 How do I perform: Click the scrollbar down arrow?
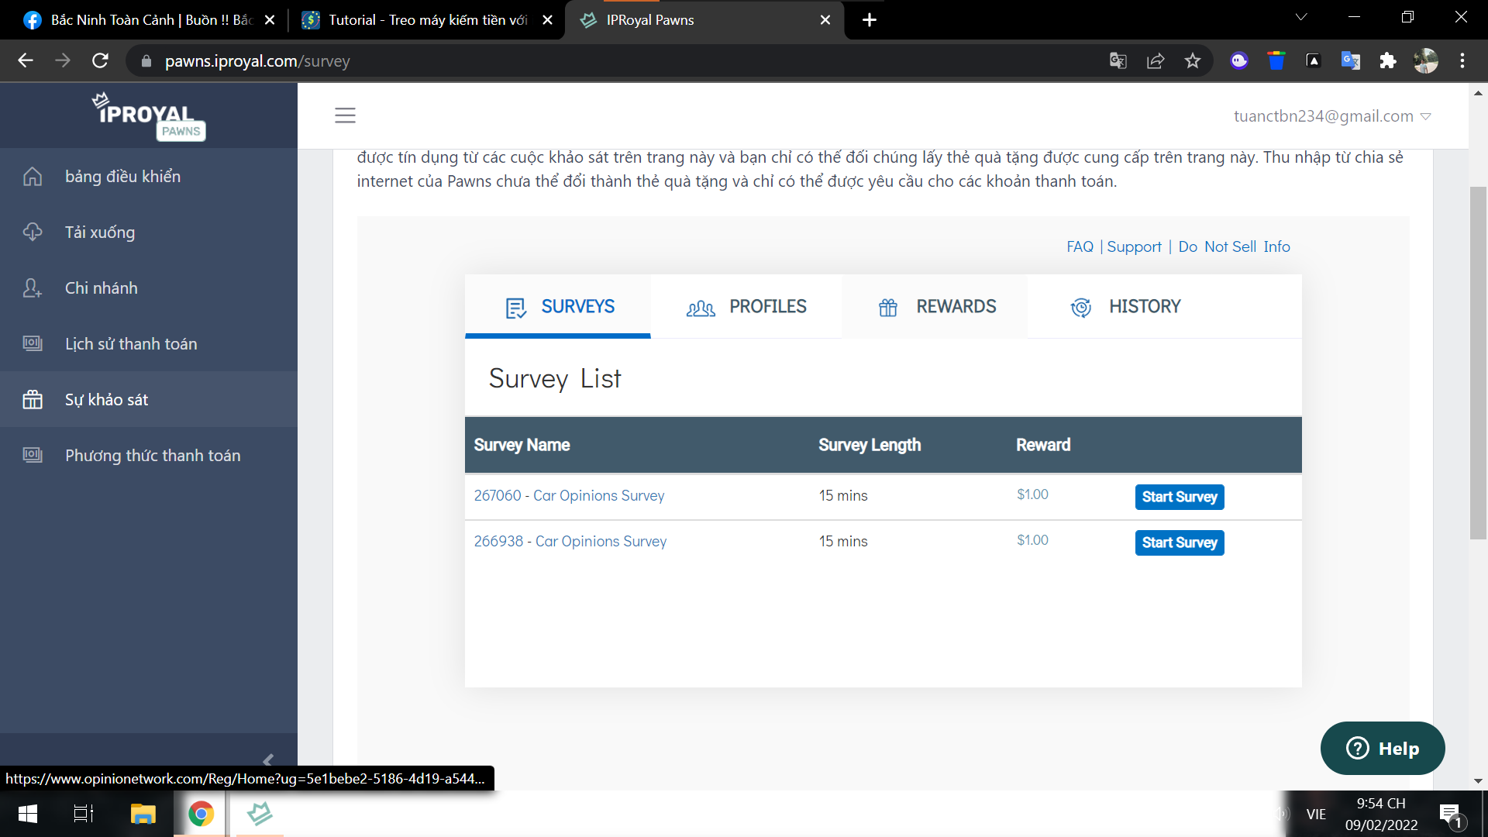pos(1478,781)
